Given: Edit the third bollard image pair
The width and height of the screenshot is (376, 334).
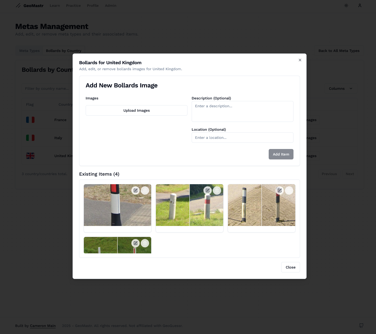Looking at the screenshot, I should pos(280,190).
